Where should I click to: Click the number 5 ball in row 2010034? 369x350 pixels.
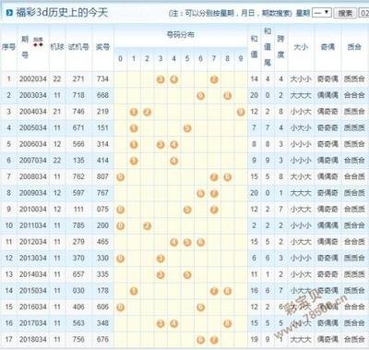pos(187,210)
